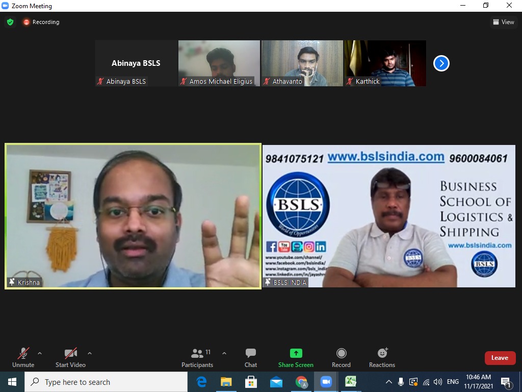The image size is (522, 392).
Task: Select Amos Michael Eligius video thumbnail
Action: pos(219,63)
